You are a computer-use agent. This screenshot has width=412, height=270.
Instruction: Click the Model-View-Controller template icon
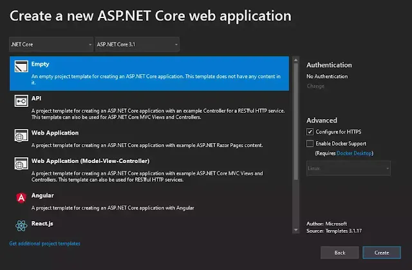tap(21, 164)
